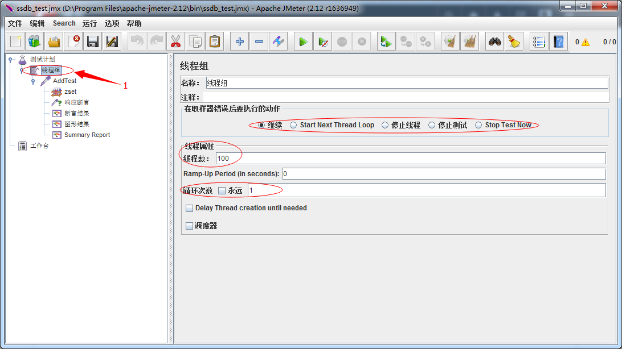Click the Save As pencil icon
Viewport: 622px width, 349px height.
(x=112, y=41)
